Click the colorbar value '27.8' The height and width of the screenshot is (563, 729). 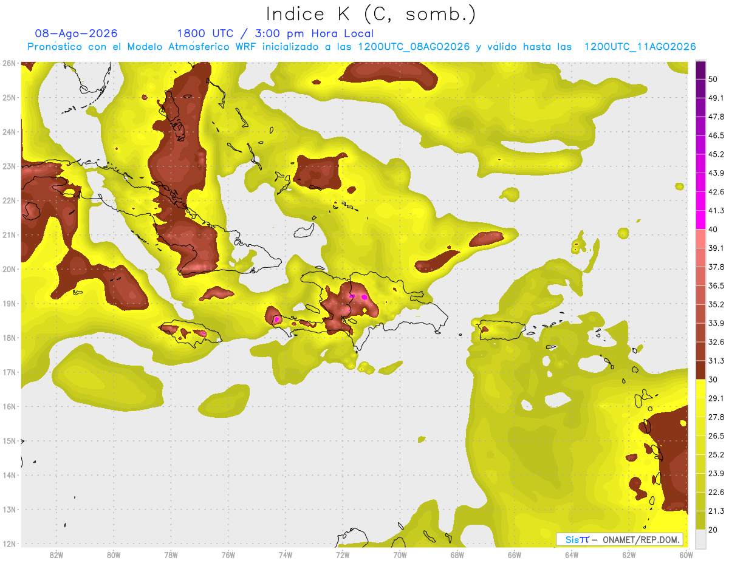716,417
